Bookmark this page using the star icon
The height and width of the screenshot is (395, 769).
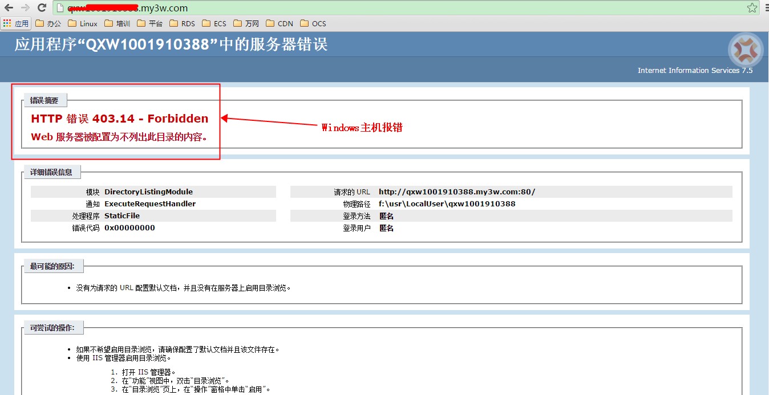(x=752, y=8)
